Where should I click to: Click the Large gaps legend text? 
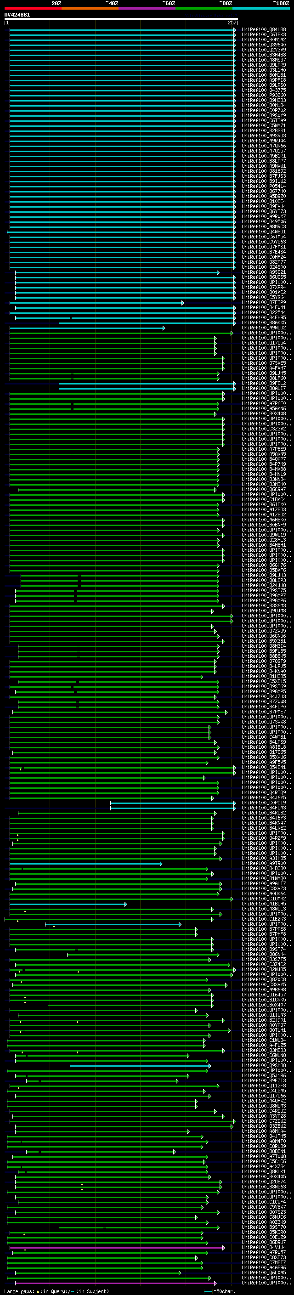(x=20, y=1291)
